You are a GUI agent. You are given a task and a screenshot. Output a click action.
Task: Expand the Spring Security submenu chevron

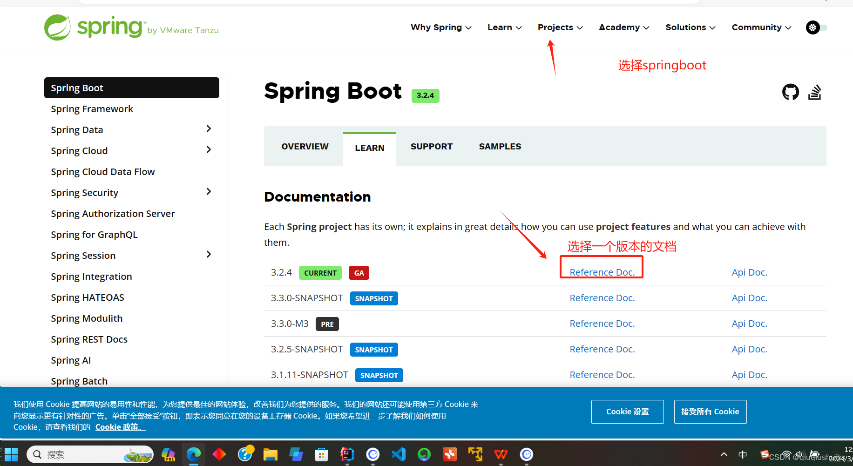tap(209, 192)
